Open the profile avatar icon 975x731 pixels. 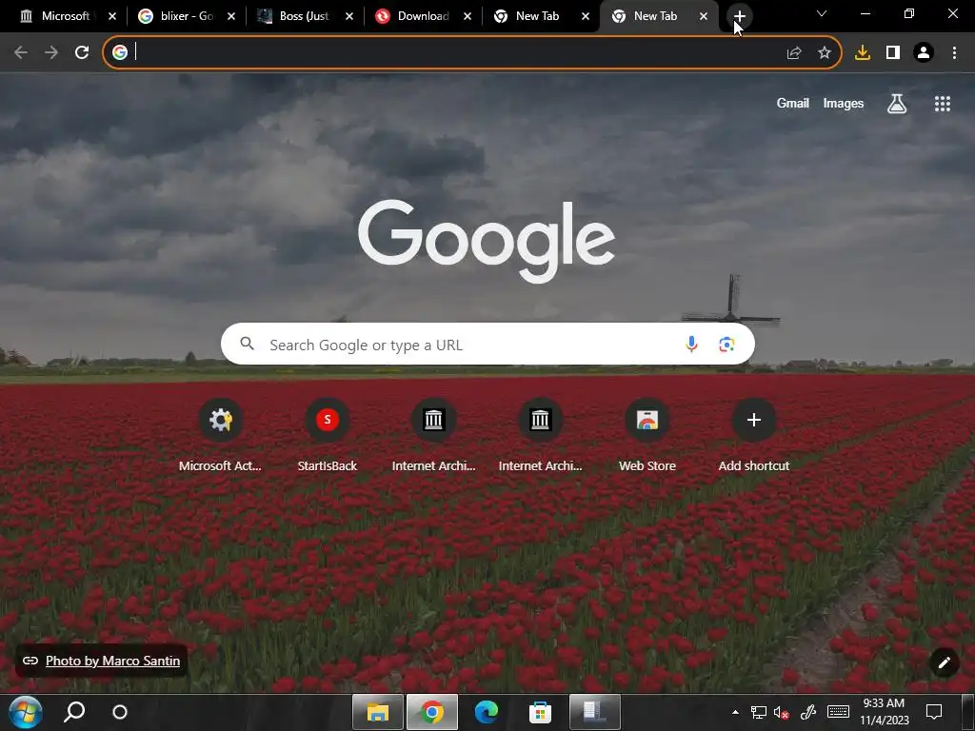pos(924,53)
